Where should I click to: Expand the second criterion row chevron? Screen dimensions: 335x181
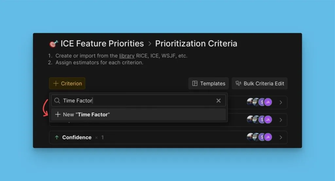tap(281, 120)
